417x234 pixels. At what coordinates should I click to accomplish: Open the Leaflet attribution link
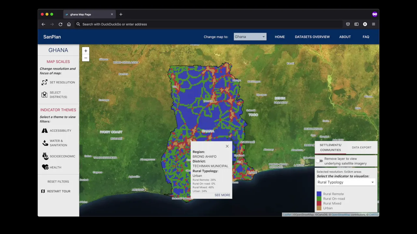click(287, 214)
